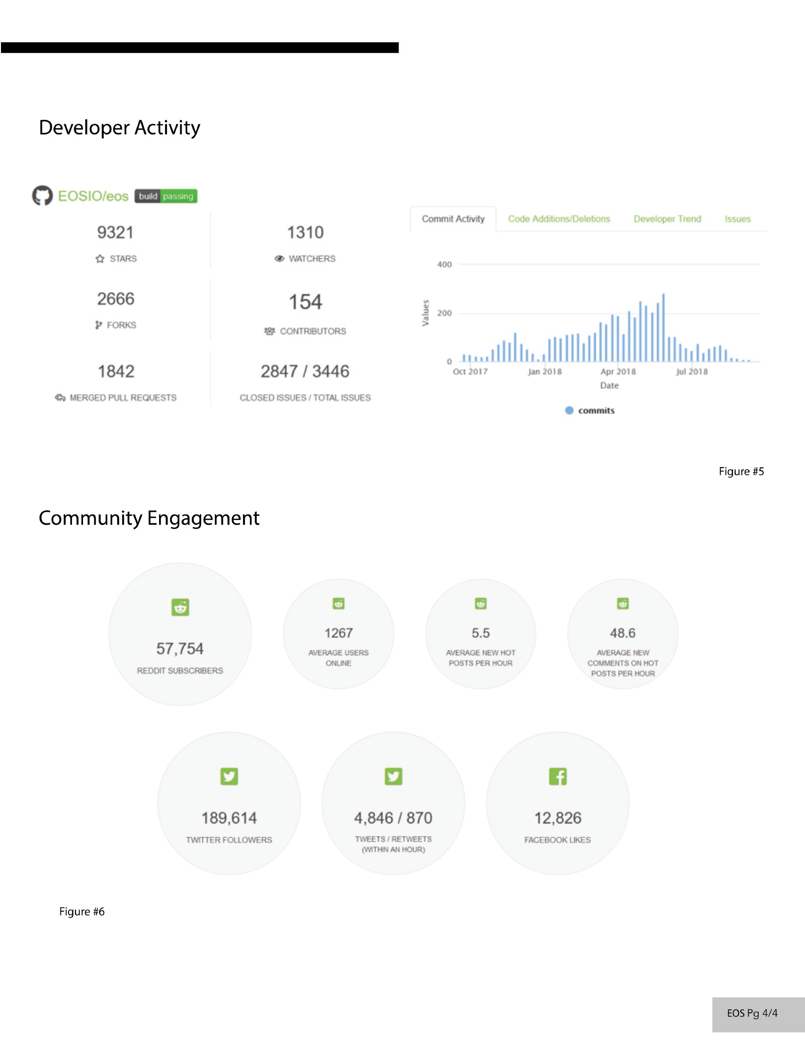This screenshot has width=805, height=1042.
Task: Click the Reddit icon above 1267 users online
Action: coord(339,603)
